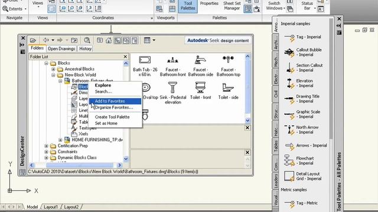This screenshot has width=378, height=212.
Task: Choose Create Tool Palette in context menu
Action: [115, 117]
